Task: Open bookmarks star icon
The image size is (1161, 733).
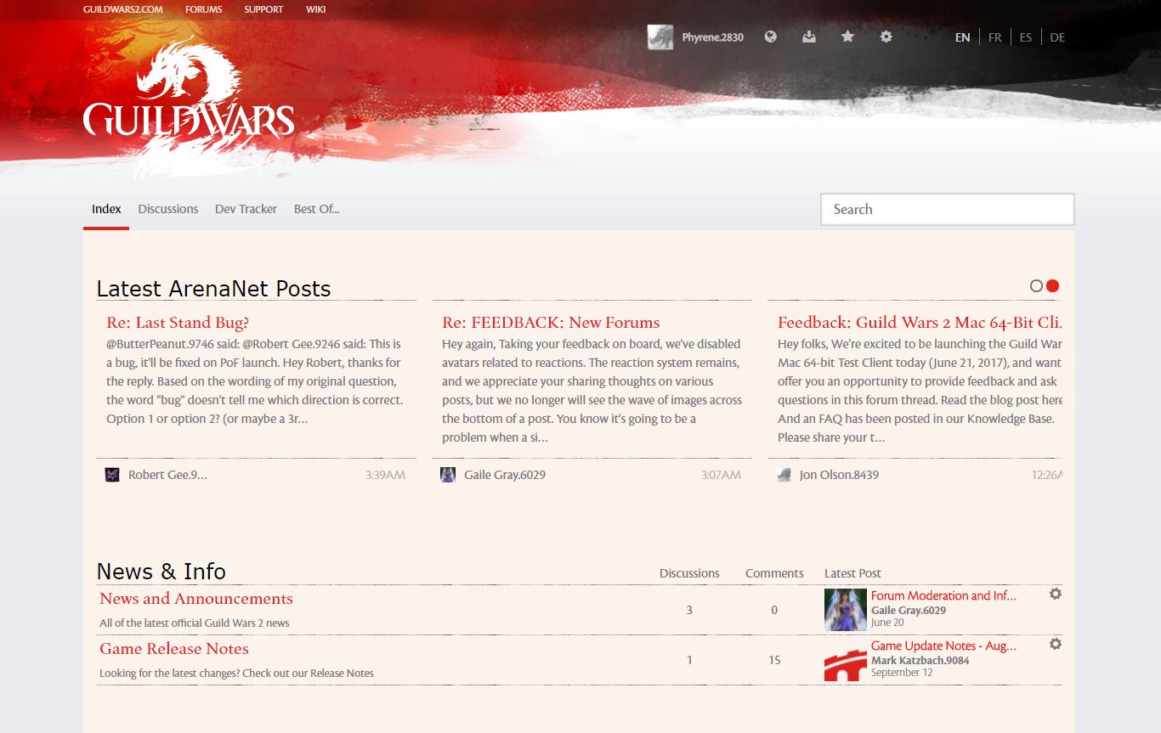Action: pos(847,37)
